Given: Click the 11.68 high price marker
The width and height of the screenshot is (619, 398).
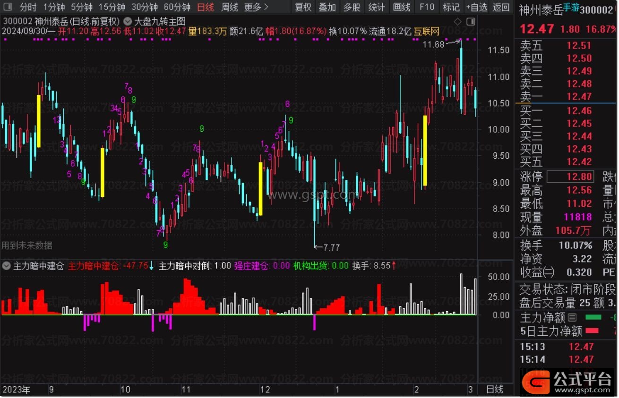Looking at the screenshot, I should pyautogui.click(x=433, y=44).
